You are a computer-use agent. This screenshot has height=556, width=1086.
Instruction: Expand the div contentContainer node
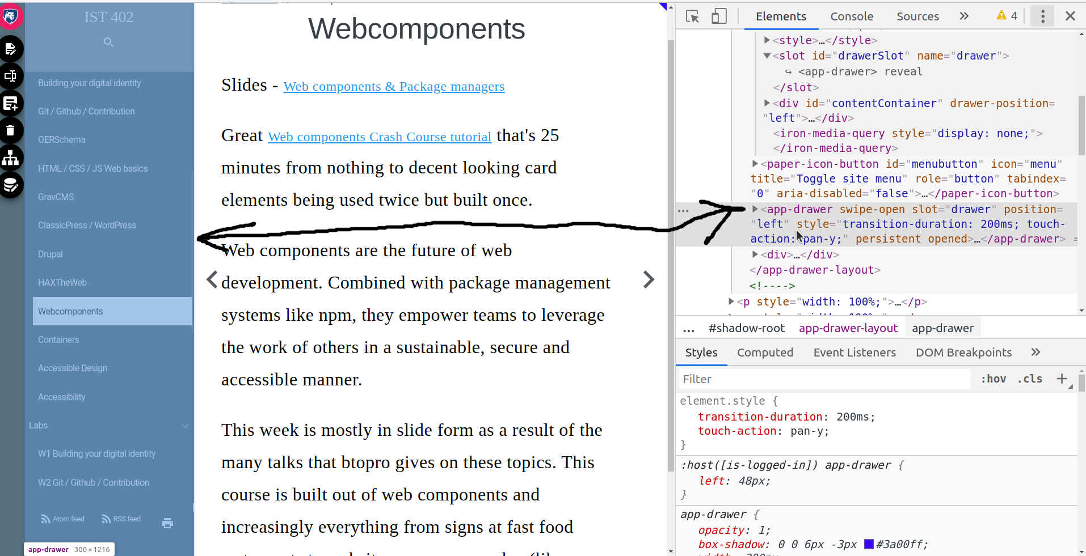(x=767, y=103)
